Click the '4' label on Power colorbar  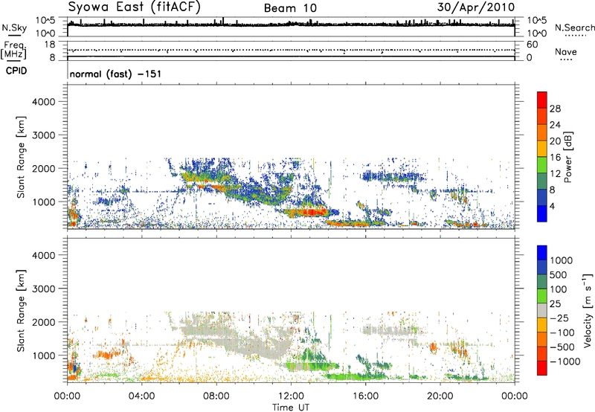tap(553, 207)
